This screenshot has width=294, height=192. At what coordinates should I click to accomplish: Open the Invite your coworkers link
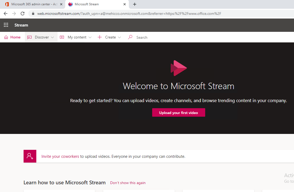tap(60, 156)
